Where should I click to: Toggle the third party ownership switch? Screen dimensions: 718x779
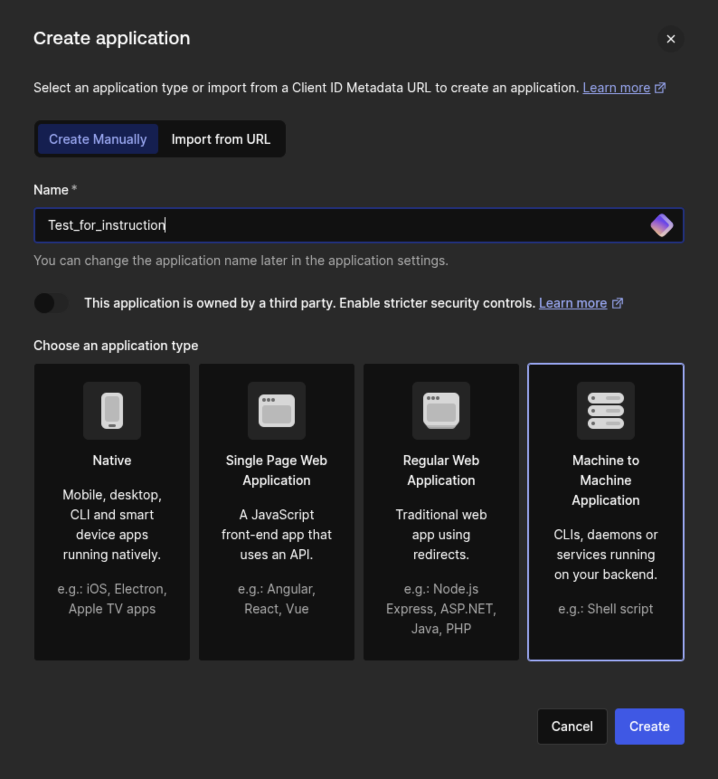[x=52, y=303]
